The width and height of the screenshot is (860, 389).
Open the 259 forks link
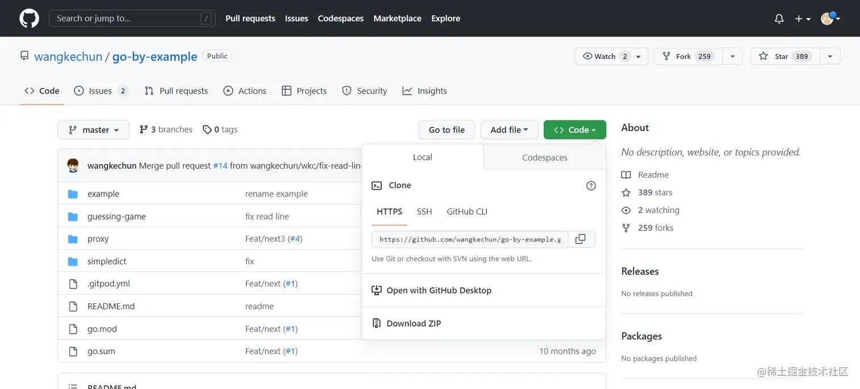click(x=647, y=228)
